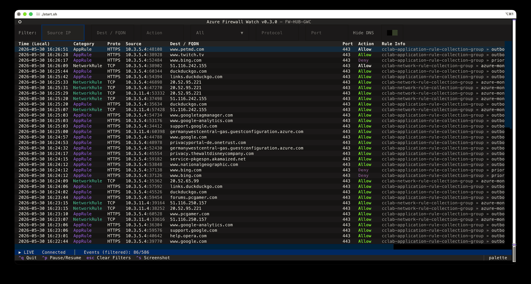
Task: Focus the Port filter field
Action: (327, 33)
